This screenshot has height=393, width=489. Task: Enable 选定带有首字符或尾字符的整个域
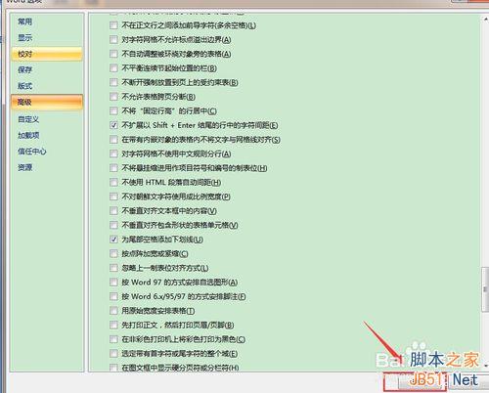point(113,353)
